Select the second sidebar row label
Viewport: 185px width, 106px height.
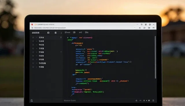click(41, 41)
